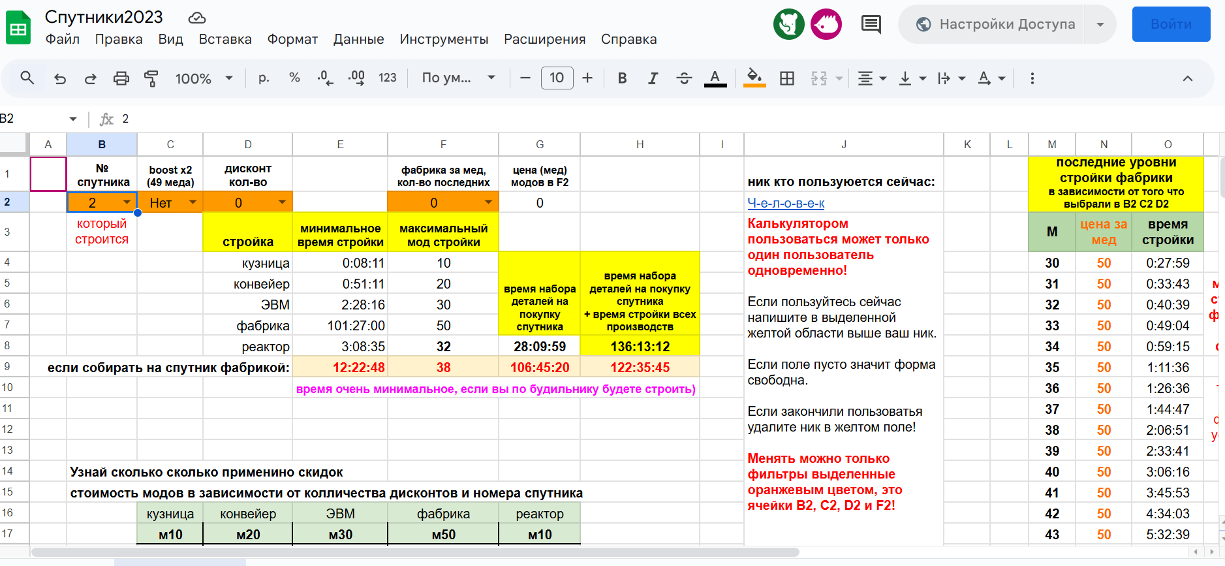Open the font dropdown 'По ум...'
This screenshot has height=566, width=1225.
pos(458,78)
